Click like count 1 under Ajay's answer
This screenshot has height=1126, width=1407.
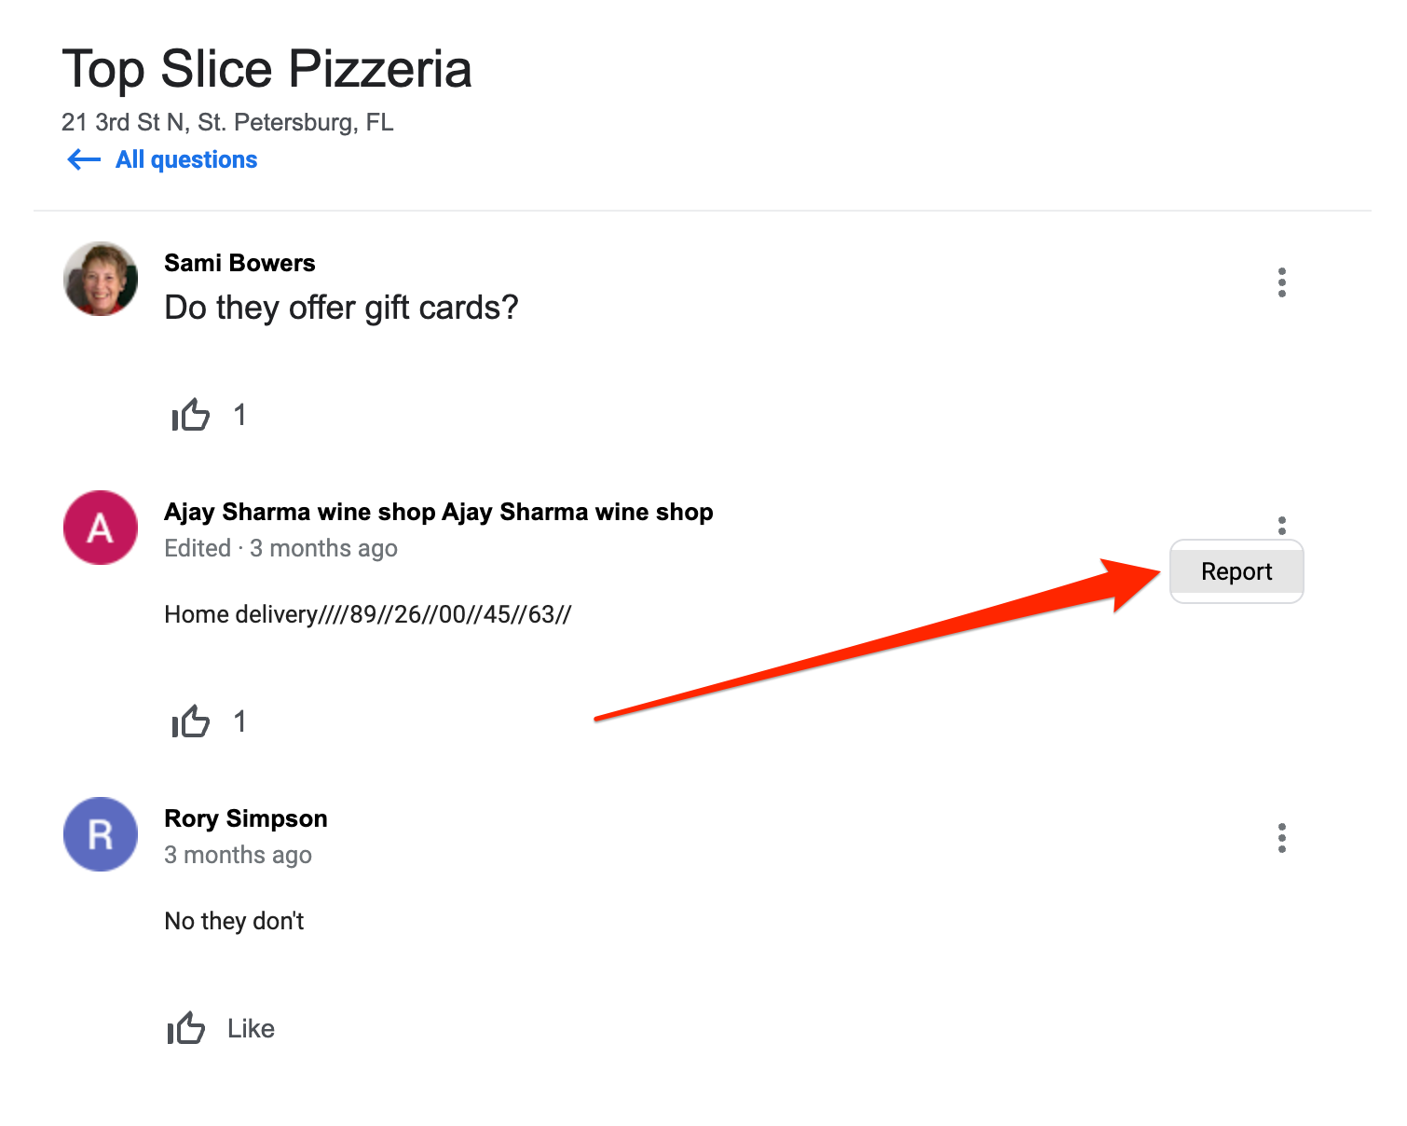(240, 721)
